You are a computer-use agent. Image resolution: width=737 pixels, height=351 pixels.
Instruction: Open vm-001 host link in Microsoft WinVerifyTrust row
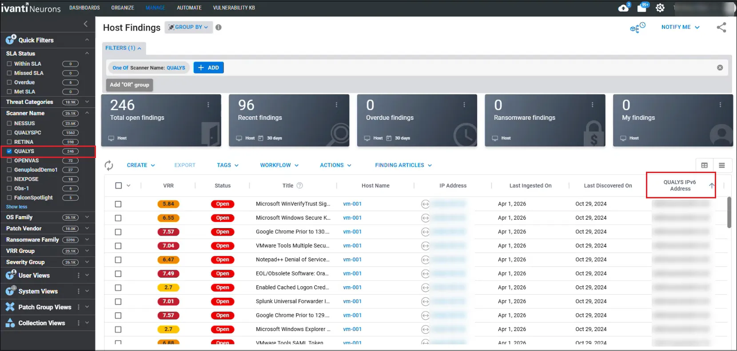352,204
